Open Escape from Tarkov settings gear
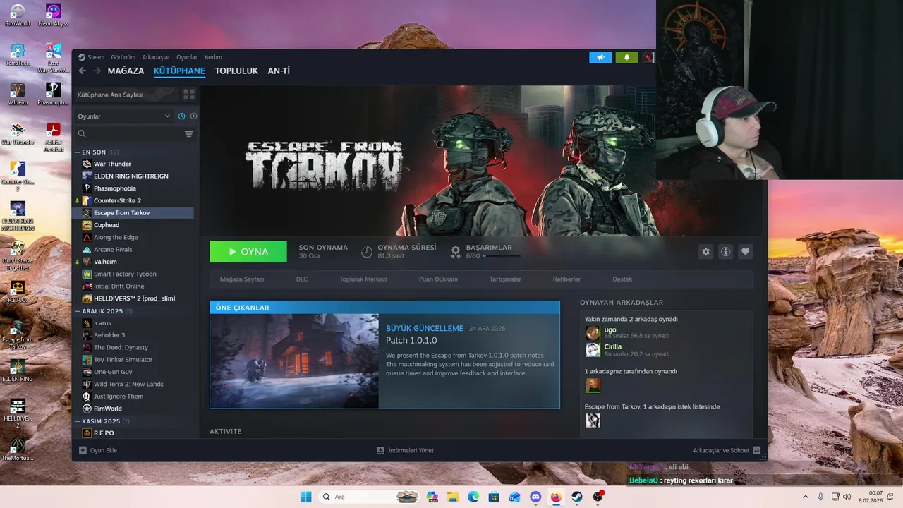 (x=705, y=251)
